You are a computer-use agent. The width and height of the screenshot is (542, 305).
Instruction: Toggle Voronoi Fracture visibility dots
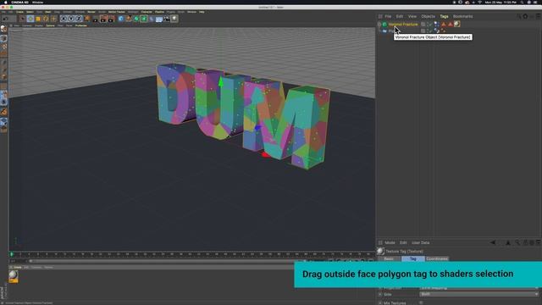coord(428,25)
